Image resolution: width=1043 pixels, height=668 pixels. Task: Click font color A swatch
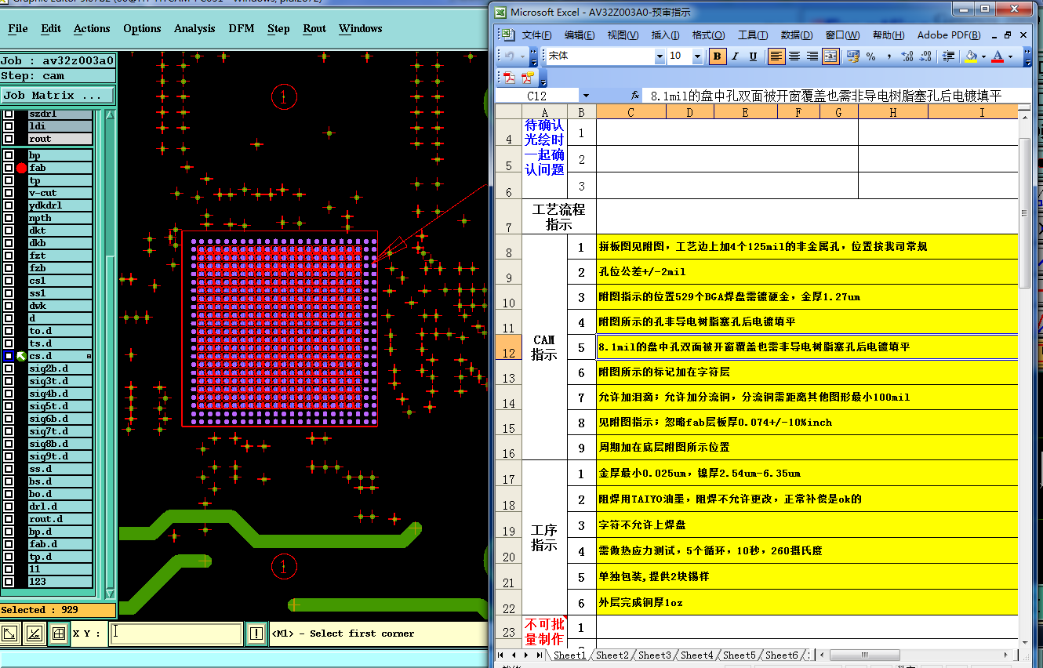tap(998, 56)
